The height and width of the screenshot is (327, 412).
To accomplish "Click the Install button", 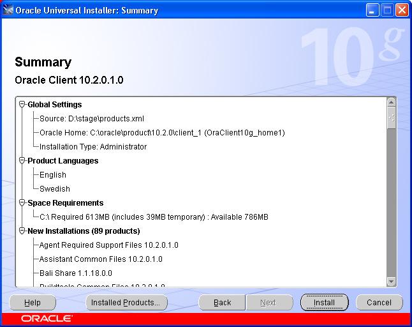I will pos(324,303).
